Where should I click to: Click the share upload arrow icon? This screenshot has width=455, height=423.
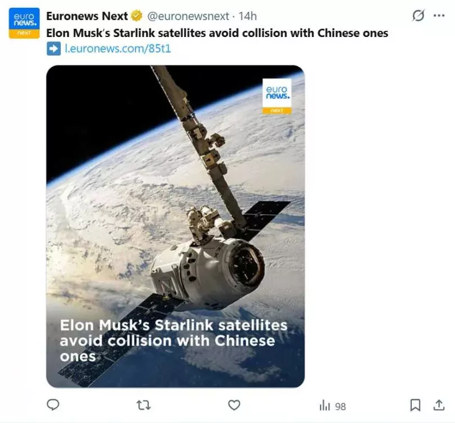click(439, 404)
